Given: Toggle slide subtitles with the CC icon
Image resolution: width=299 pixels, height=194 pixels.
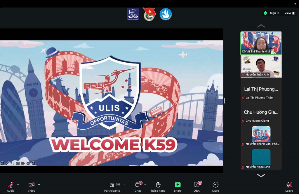Looking at the screenshot, I should click(18, 163).
